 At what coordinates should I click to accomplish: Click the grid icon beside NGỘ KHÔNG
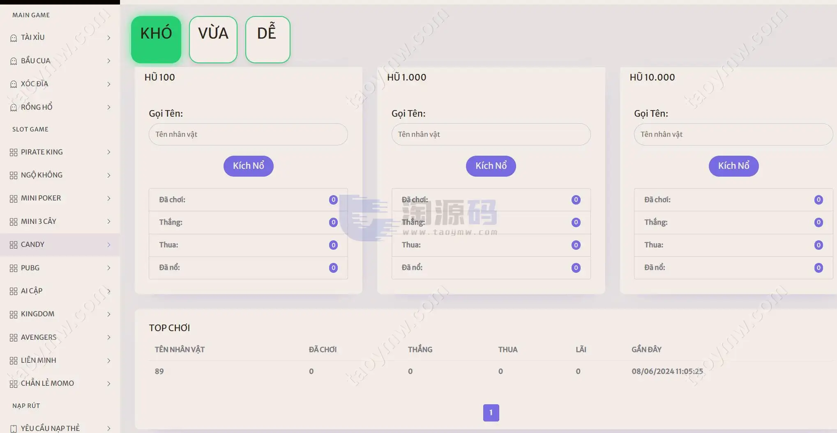click(x=14, y=175)
